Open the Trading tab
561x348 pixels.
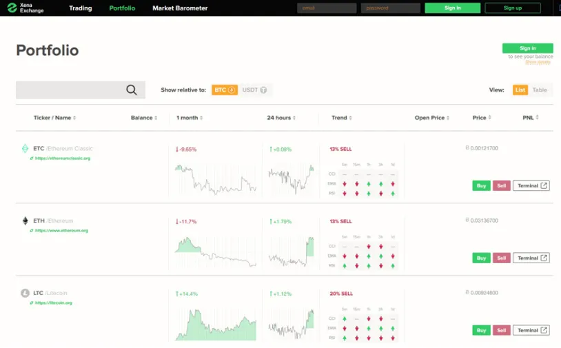81,8
